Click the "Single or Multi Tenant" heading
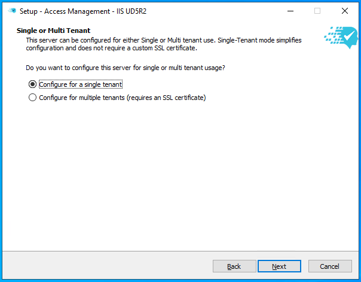361x282 pixels. click(53, 30)
